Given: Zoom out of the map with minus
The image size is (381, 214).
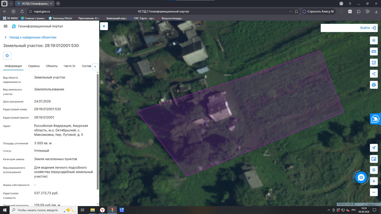Looking at the screenshot, I should pos(374,192).
